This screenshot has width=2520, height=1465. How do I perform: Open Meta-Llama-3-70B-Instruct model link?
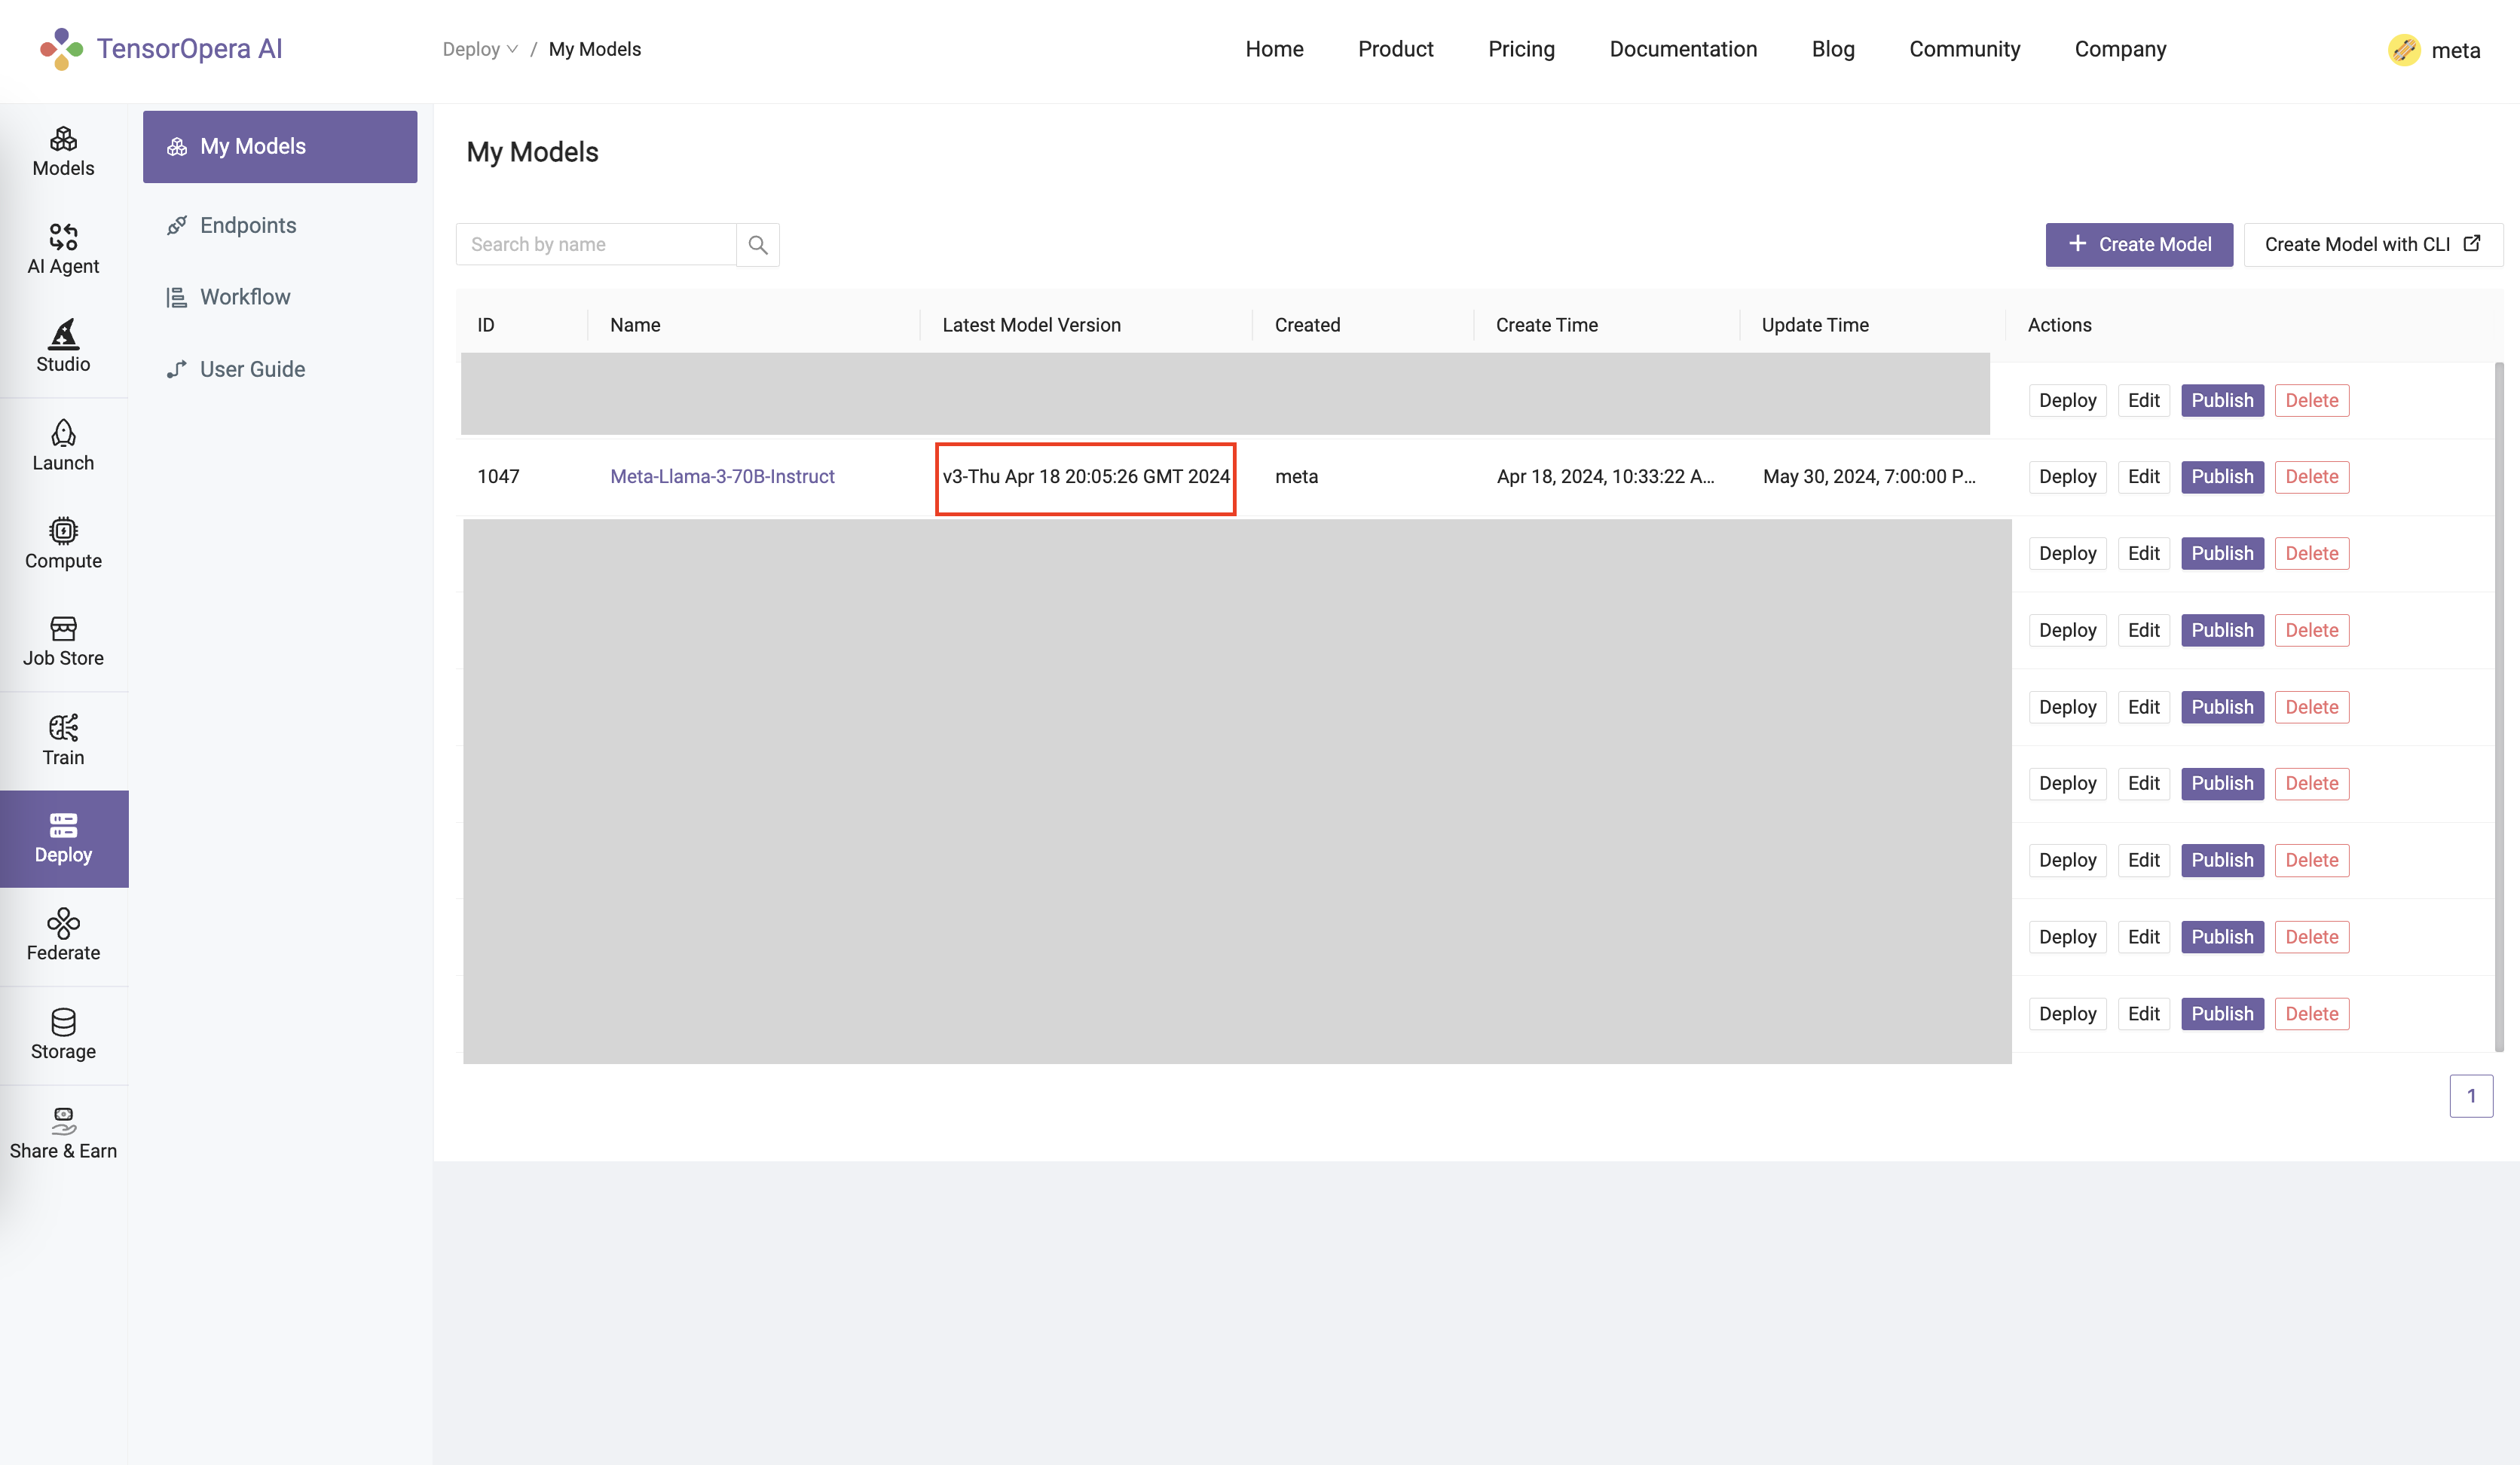click(721, 476)
